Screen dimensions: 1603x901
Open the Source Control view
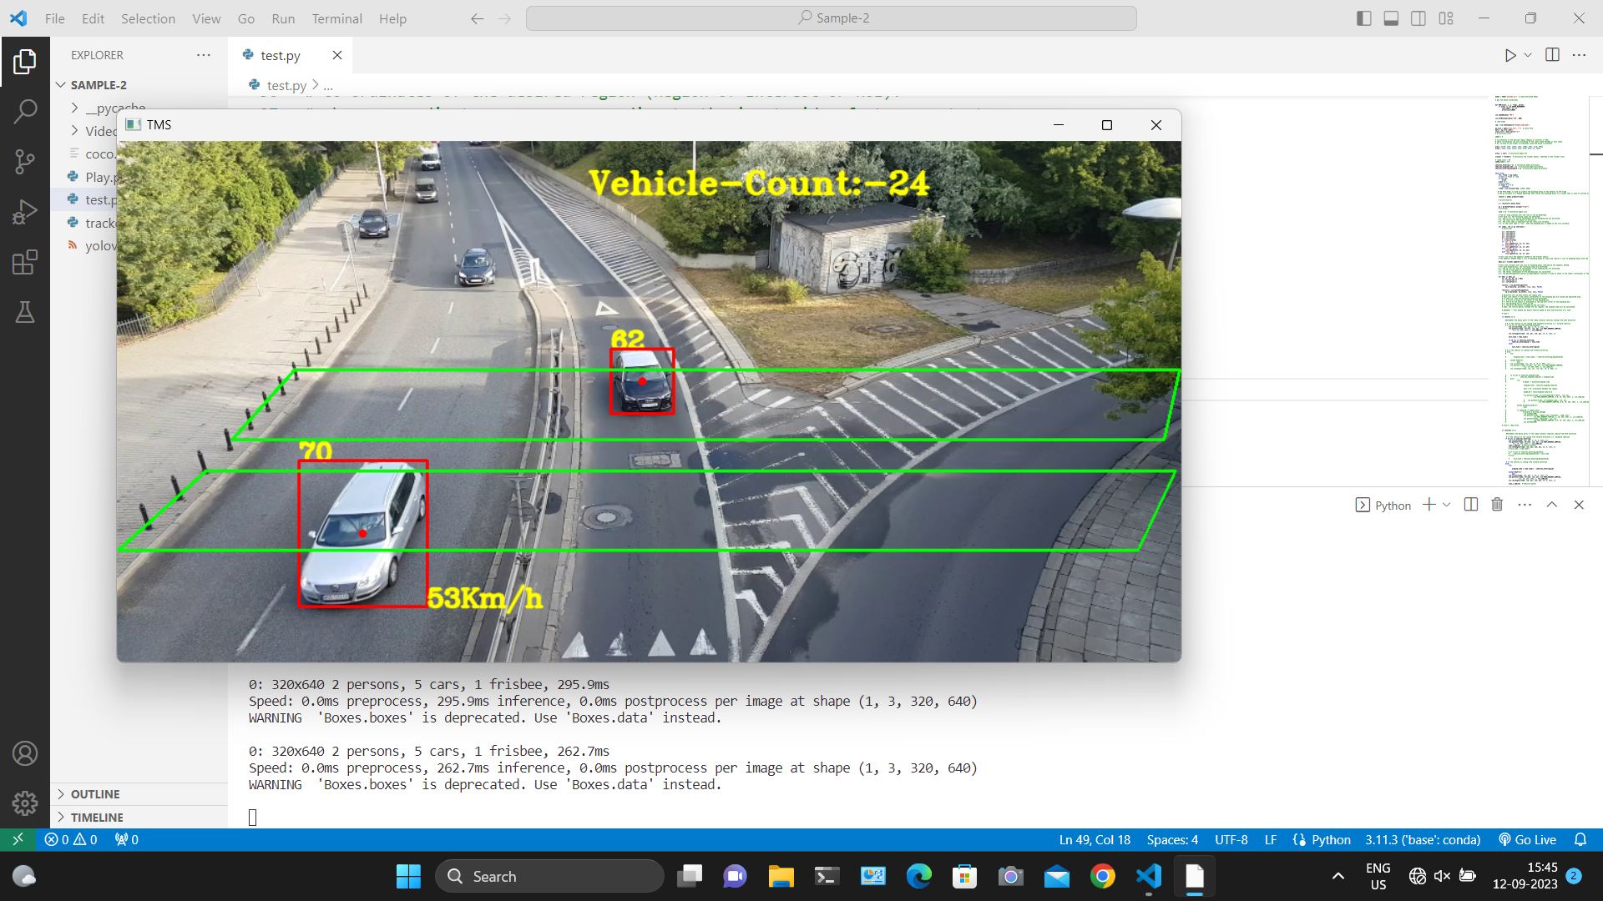coord(25,161)
